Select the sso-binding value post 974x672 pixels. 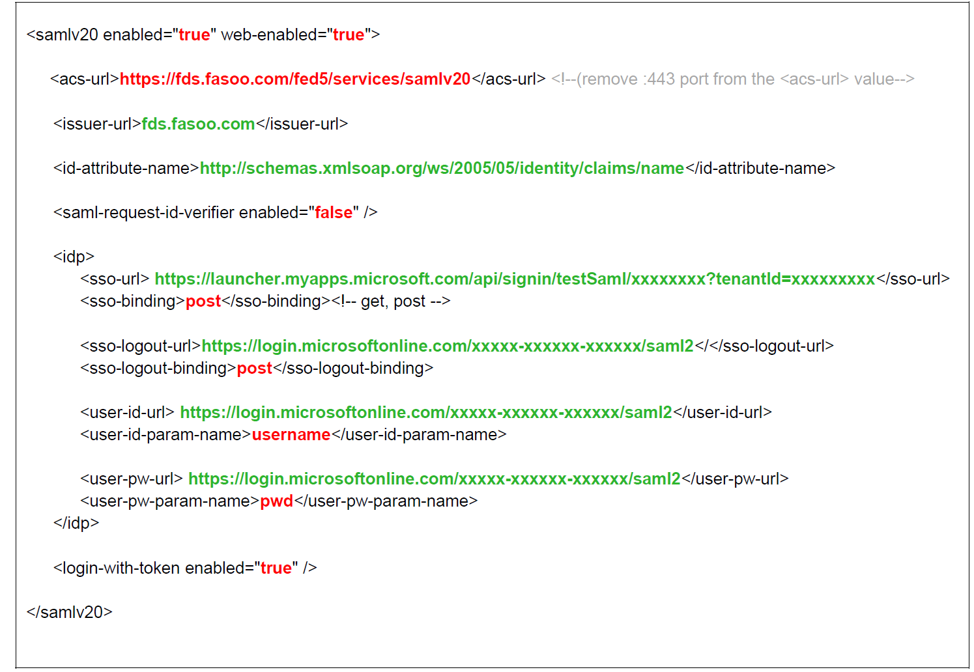203,301
